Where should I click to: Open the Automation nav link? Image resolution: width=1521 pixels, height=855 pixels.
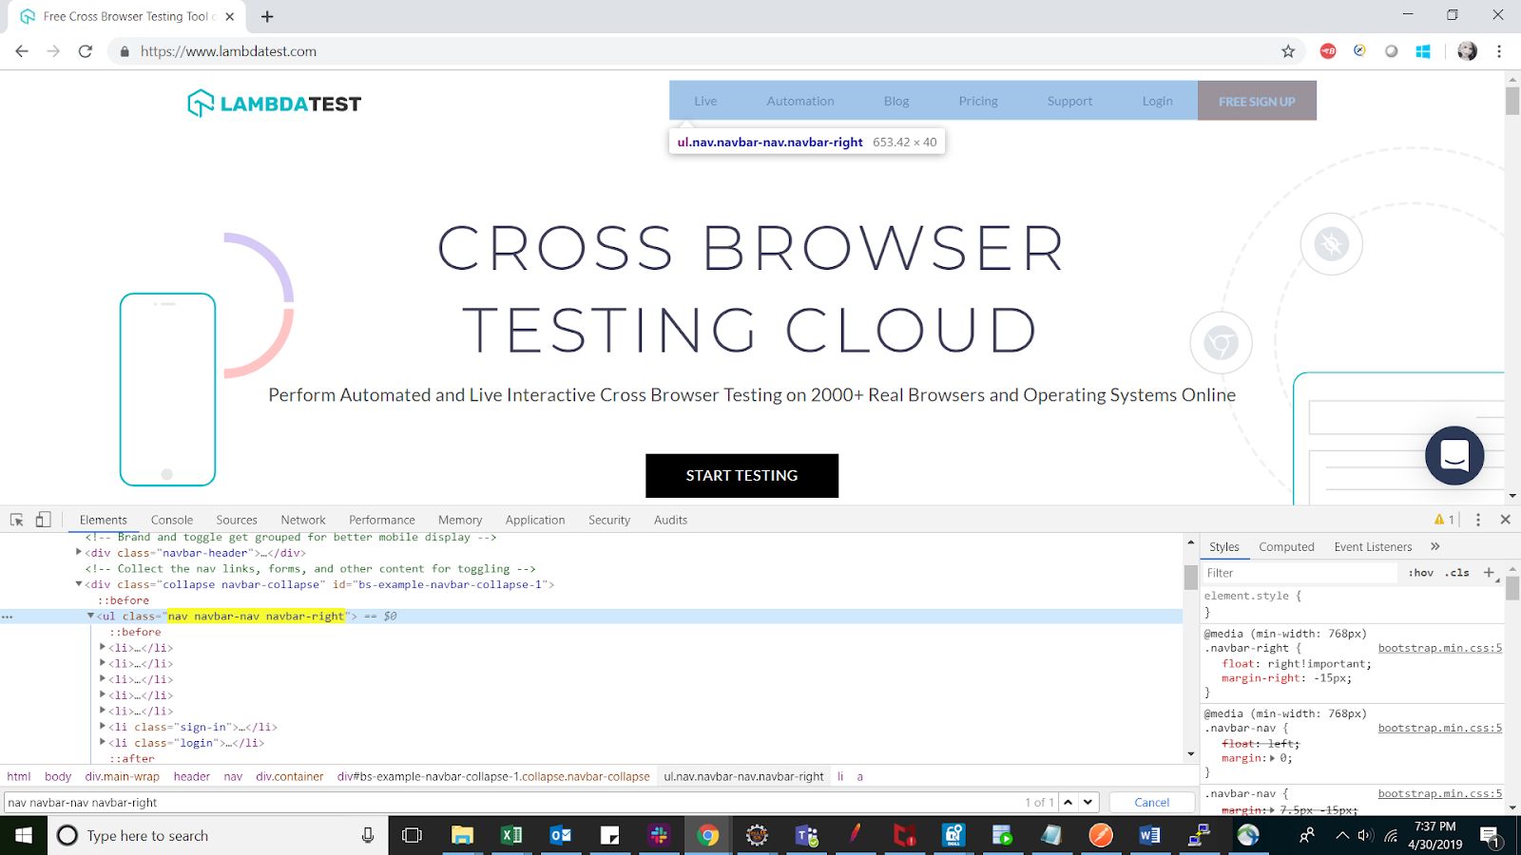coord(800,101)
